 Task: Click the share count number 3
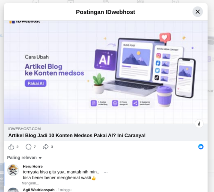(52, 147)
